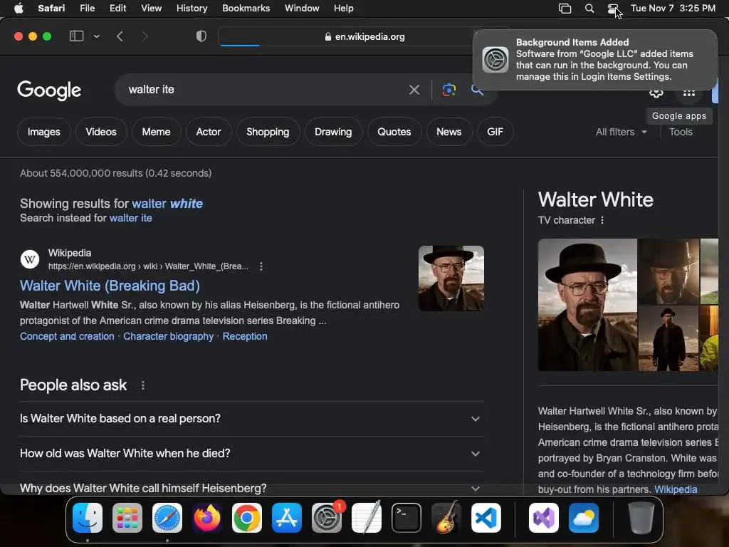Open the tab group dropdown chevron

coord(96,36)
